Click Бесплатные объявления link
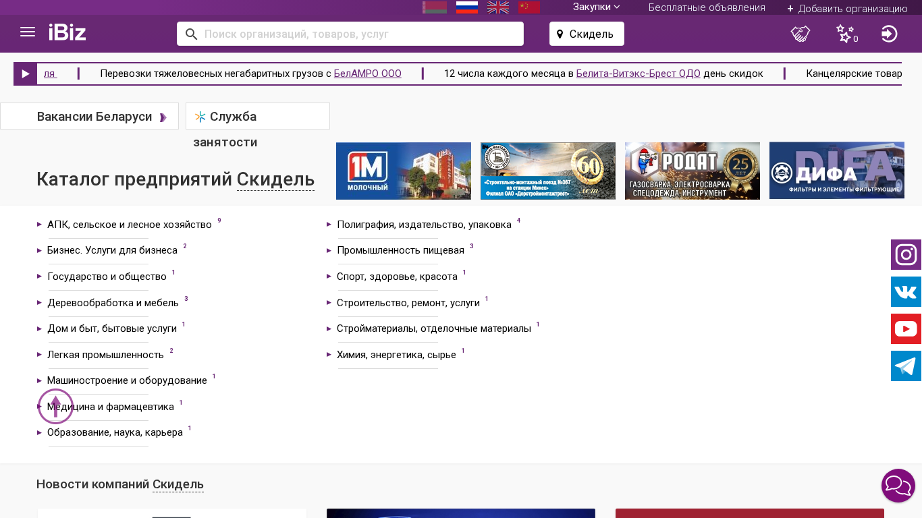 tap(707, 7)
